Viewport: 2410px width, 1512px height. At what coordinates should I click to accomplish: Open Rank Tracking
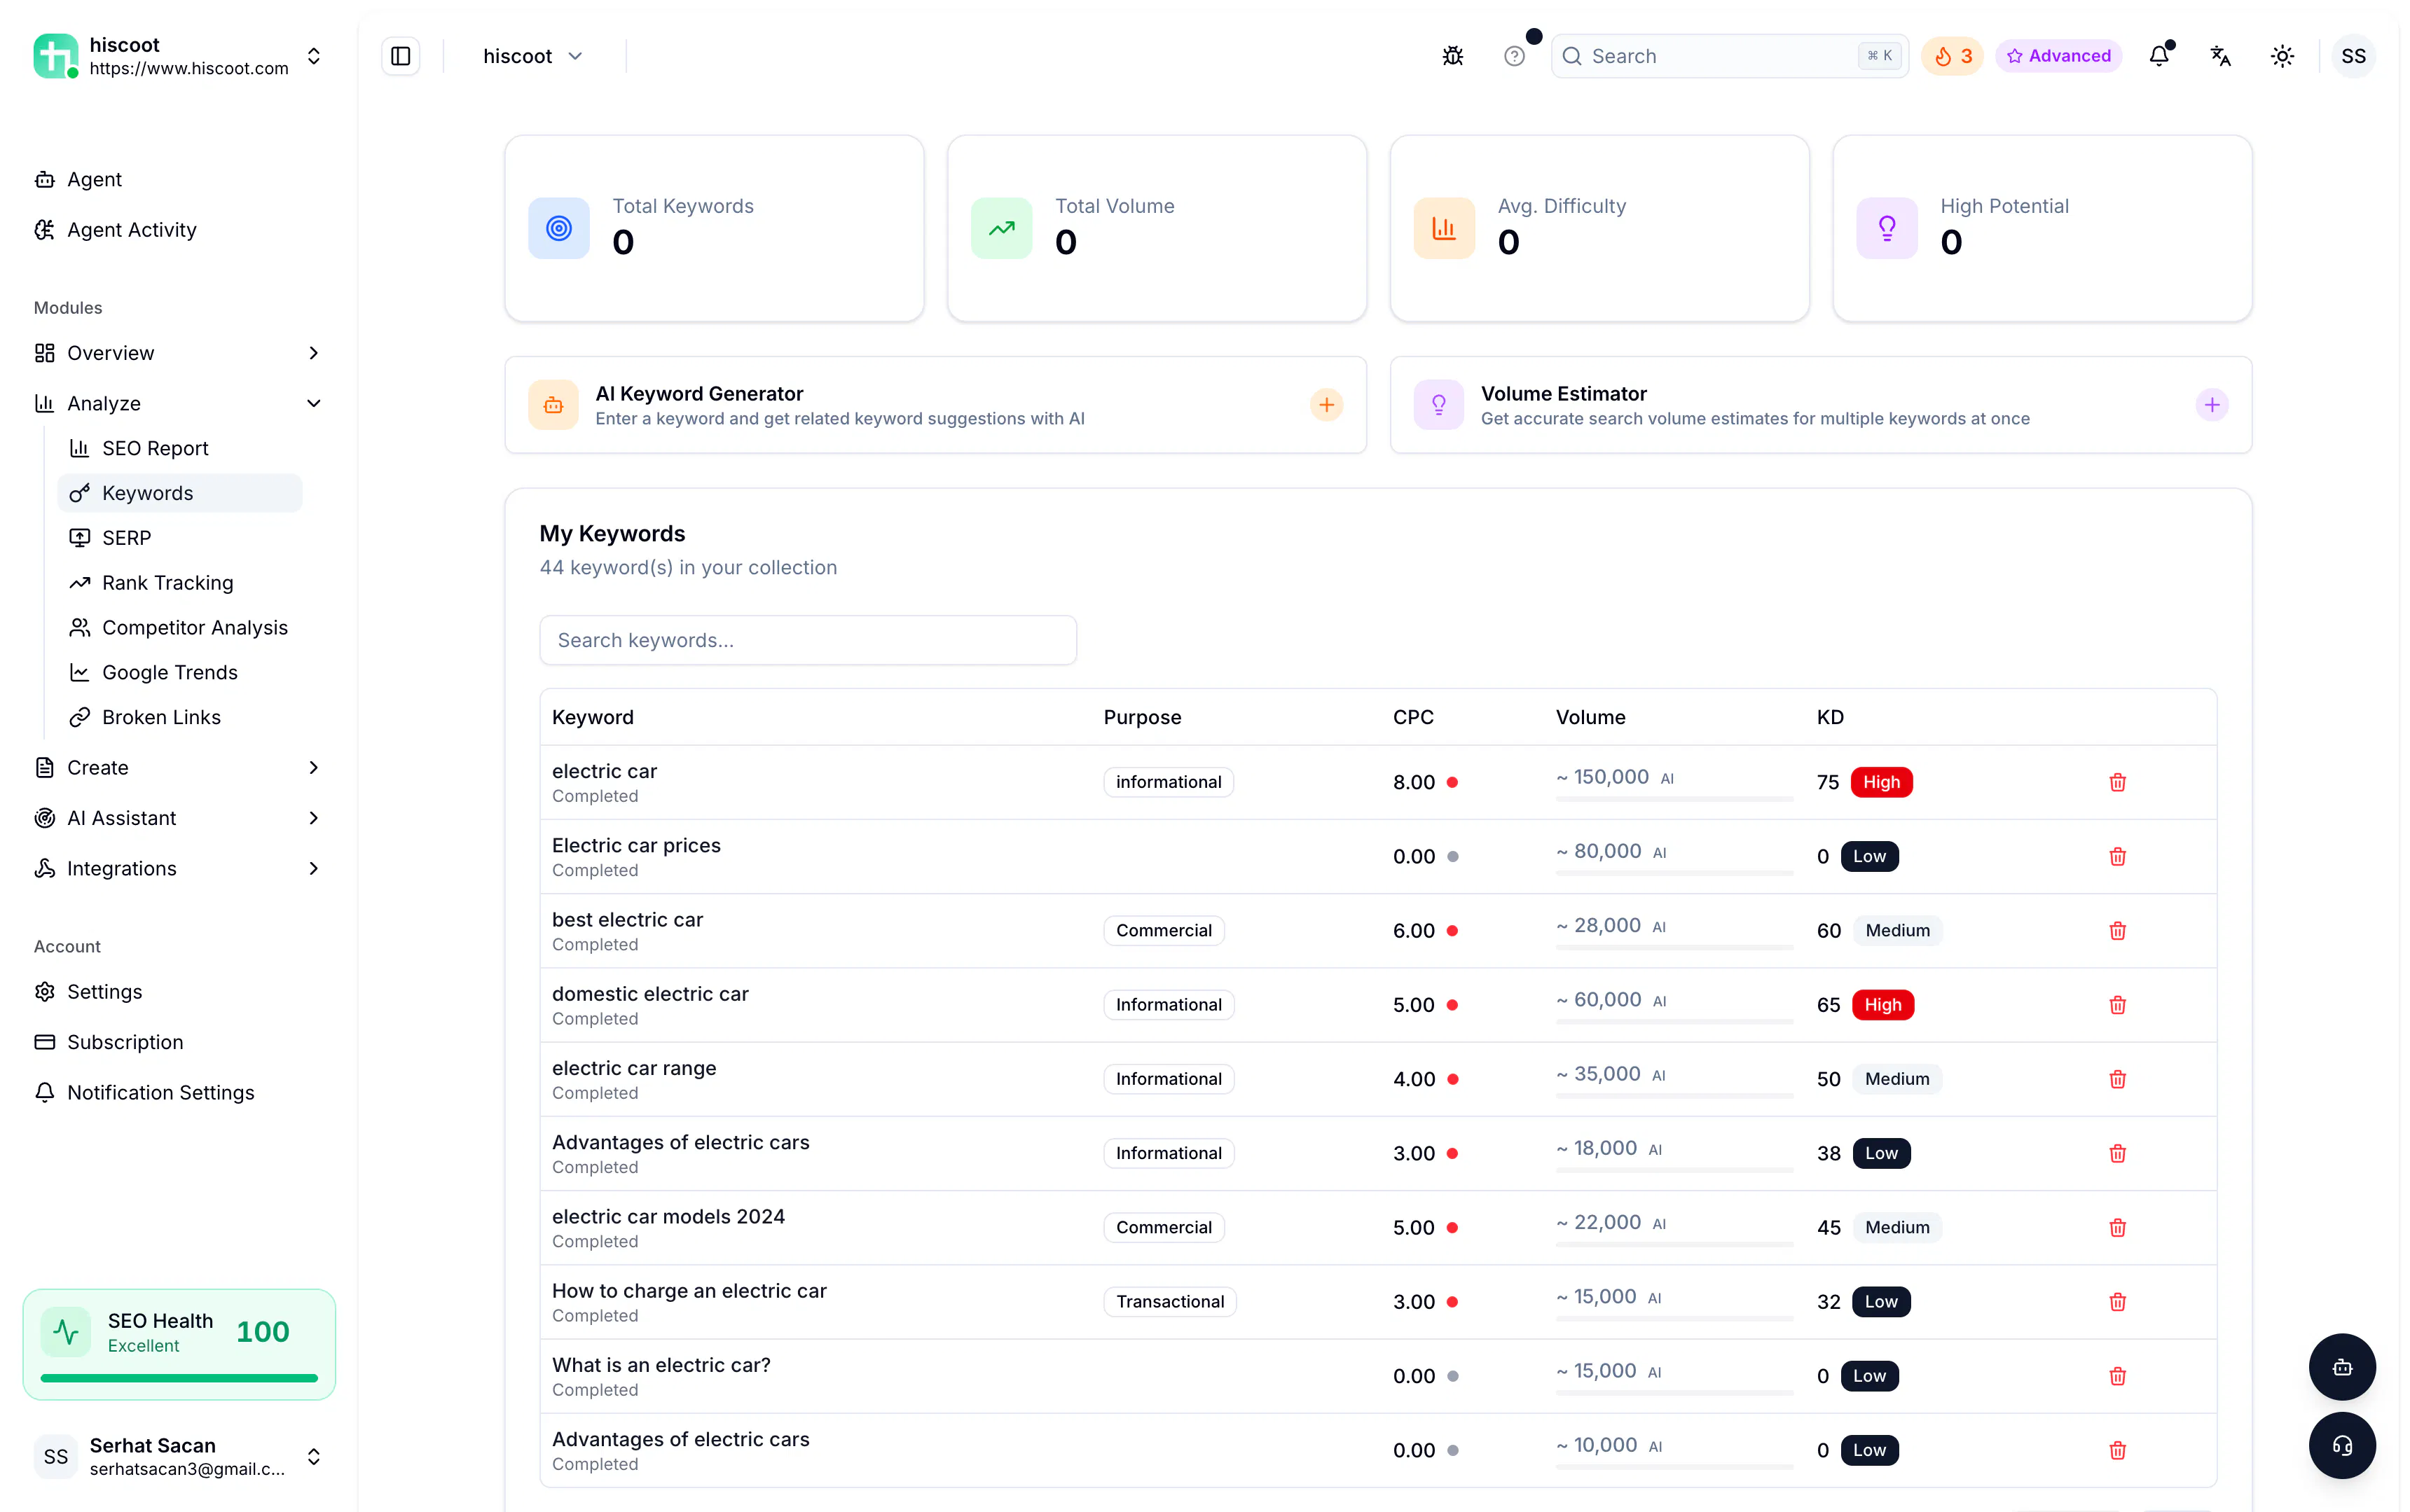click(x=180, y=583)
